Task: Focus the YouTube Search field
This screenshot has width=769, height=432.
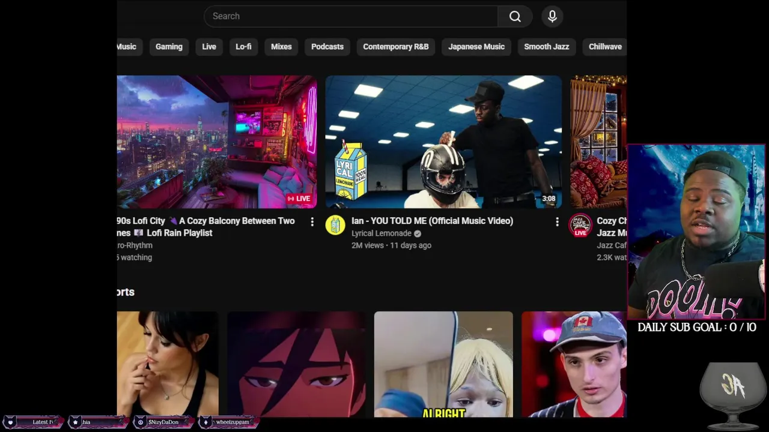Action: click(x=351, y=16)
